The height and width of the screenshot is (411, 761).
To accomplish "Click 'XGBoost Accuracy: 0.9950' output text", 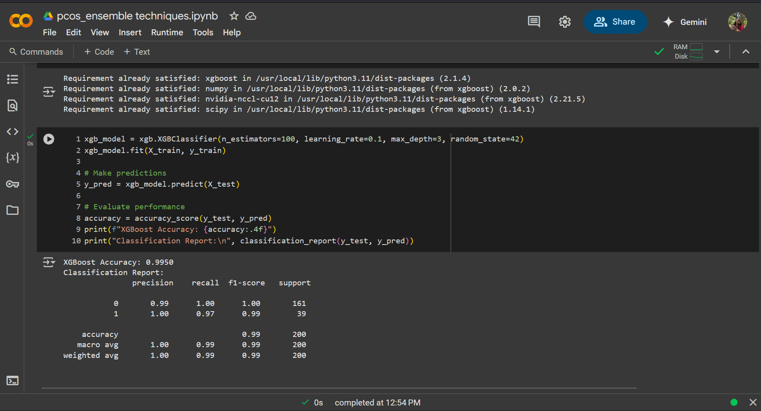I will tap(119, 262).
